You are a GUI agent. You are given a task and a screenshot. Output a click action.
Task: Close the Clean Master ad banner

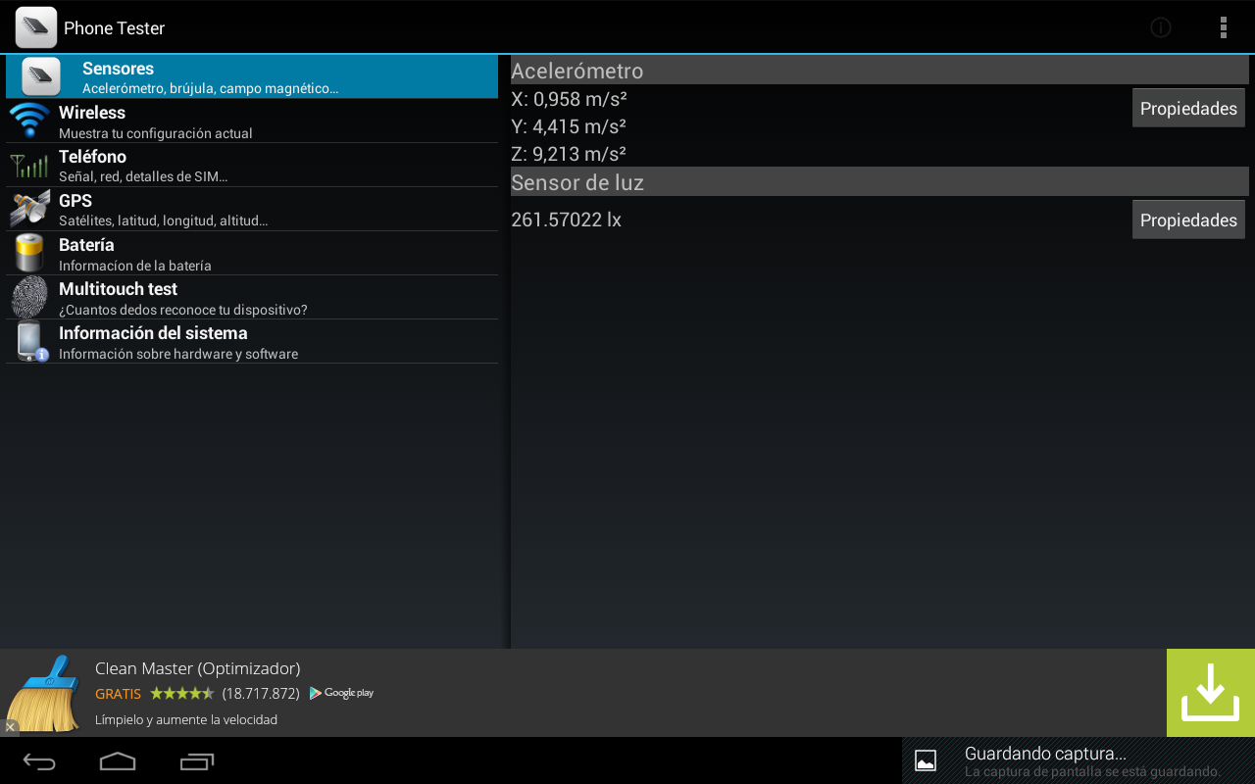click(10, 727)
